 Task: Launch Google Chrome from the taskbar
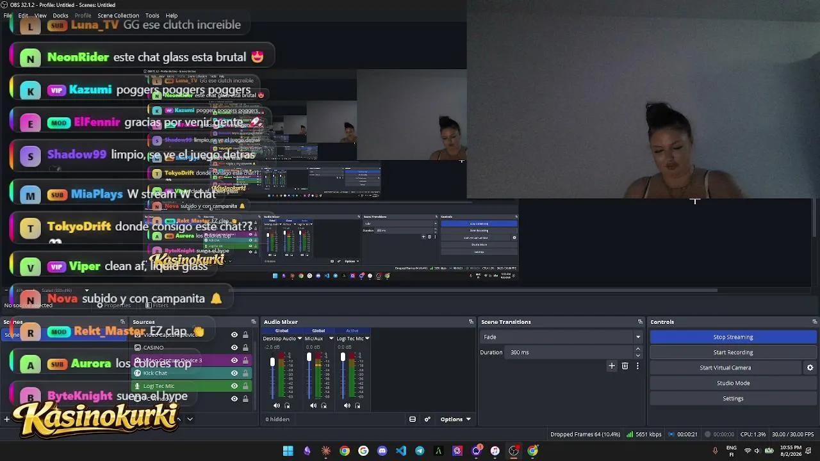click(x=345, y=451)
